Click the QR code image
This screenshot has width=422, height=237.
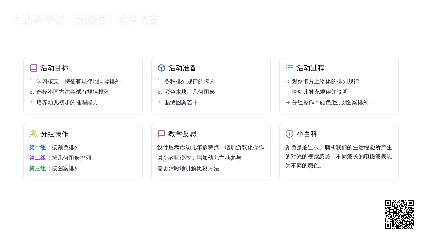click(x=399, y=214)
